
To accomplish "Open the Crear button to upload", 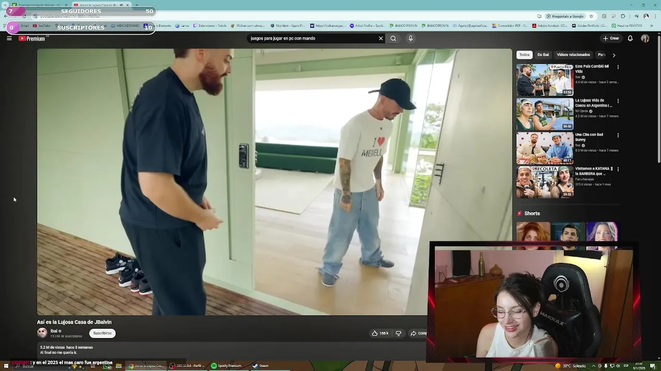I will click(x=610, y=38).
